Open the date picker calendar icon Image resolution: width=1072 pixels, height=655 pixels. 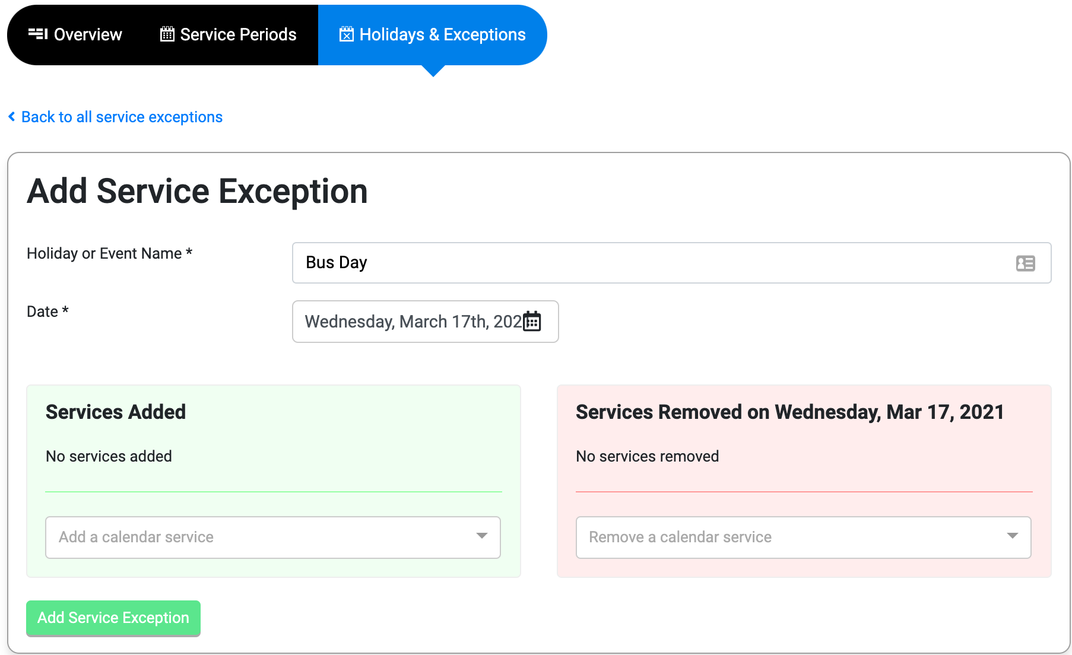(x=532, y=321)
